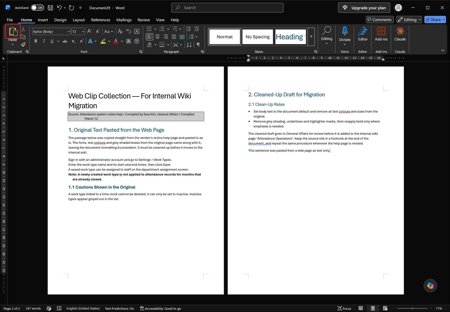
Task: Apply the yellow text highlight color
Action: coord(103,41)
